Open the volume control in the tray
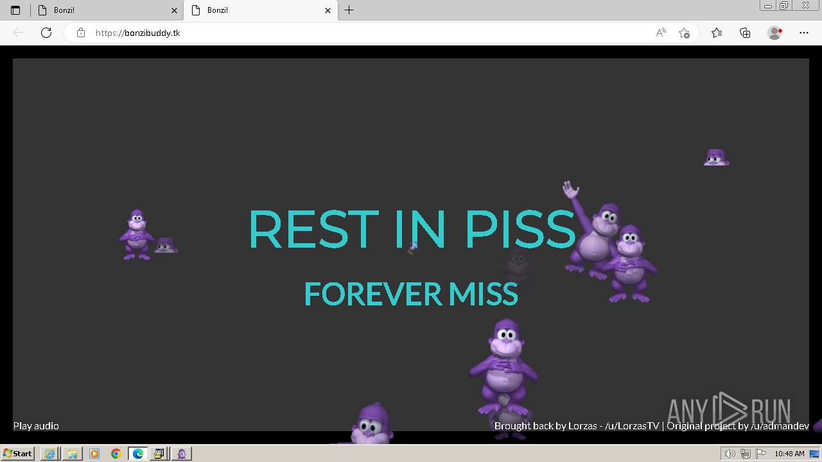The image size is (822, 462). 730,454
